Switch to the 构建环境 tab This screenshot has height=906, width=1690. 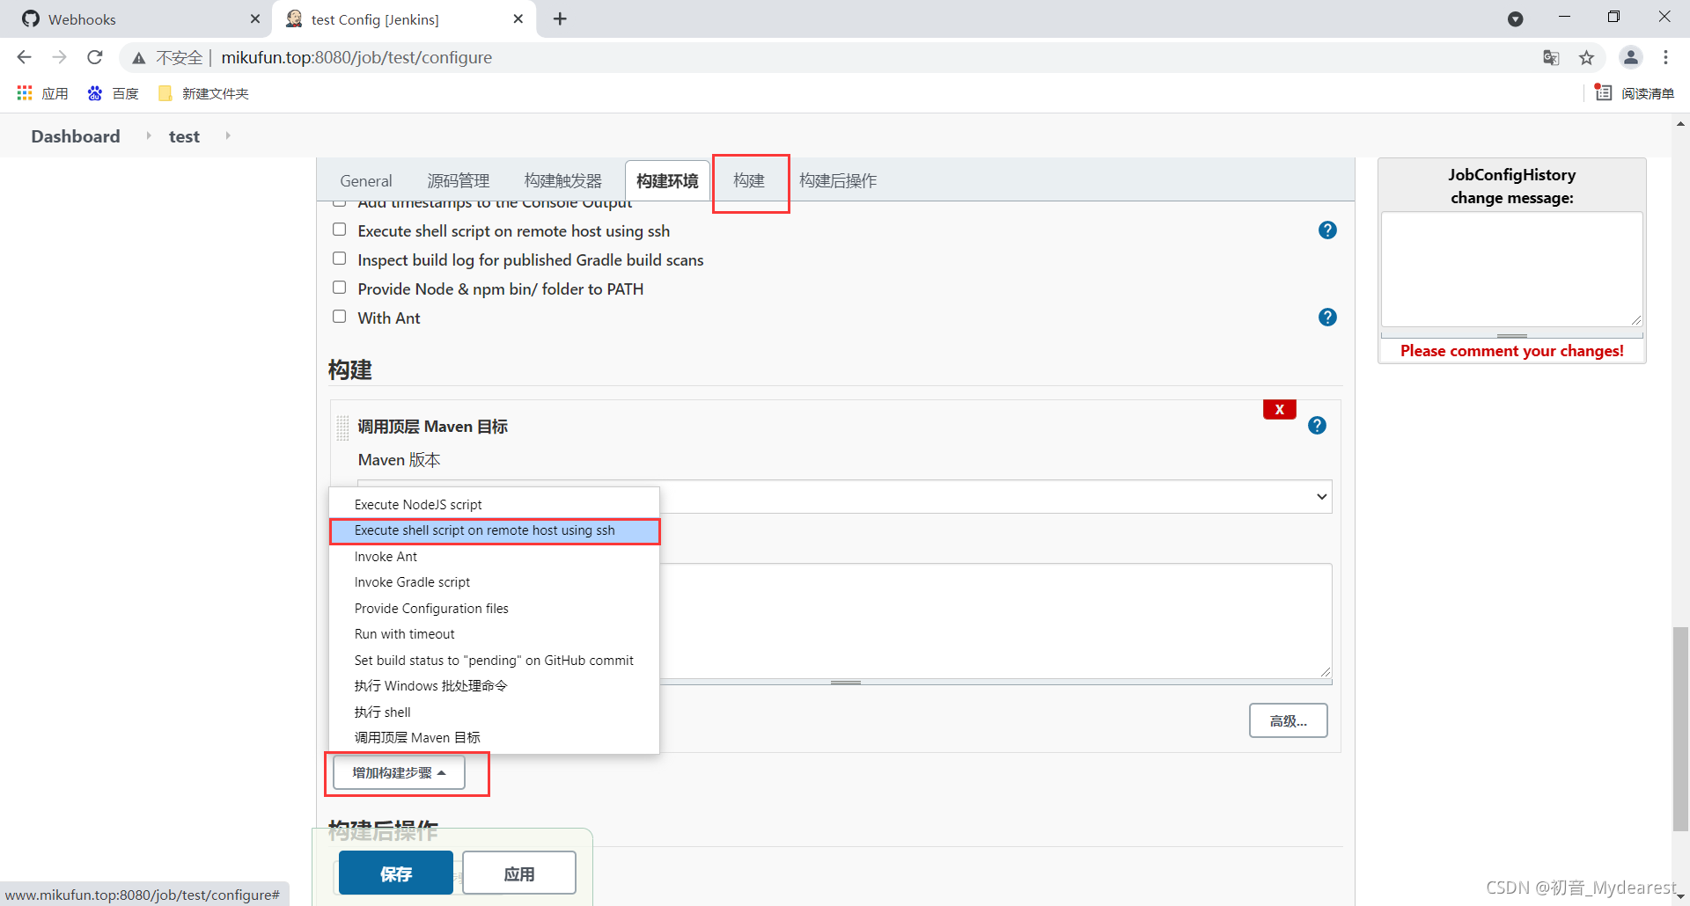pos(667,181)
